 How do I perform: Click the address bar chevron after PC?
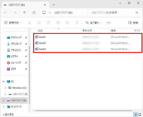50,13
